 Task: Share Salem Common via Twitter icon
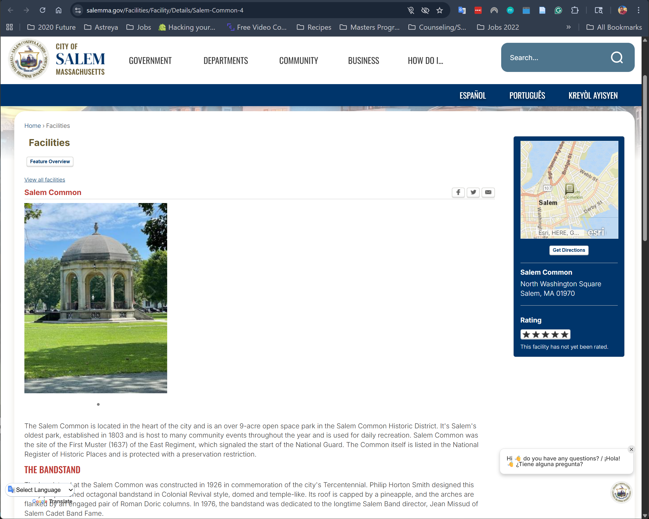[473, 192]
